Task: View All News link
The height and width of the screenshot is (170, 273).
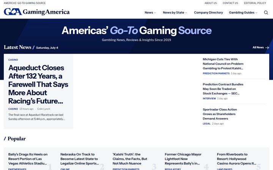Action: [258, 47]
